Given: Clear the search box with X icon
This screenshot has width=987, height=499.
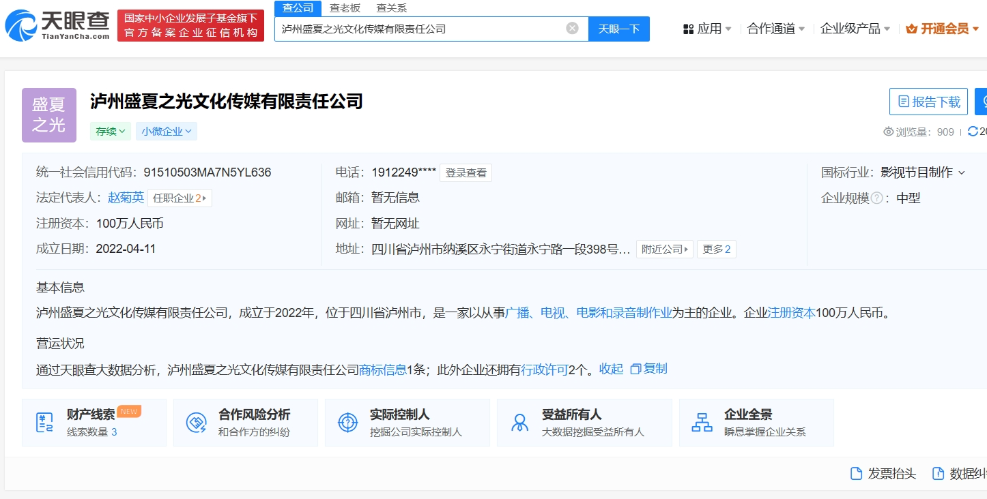Looking at the screenshot, I should pos(572,29).
